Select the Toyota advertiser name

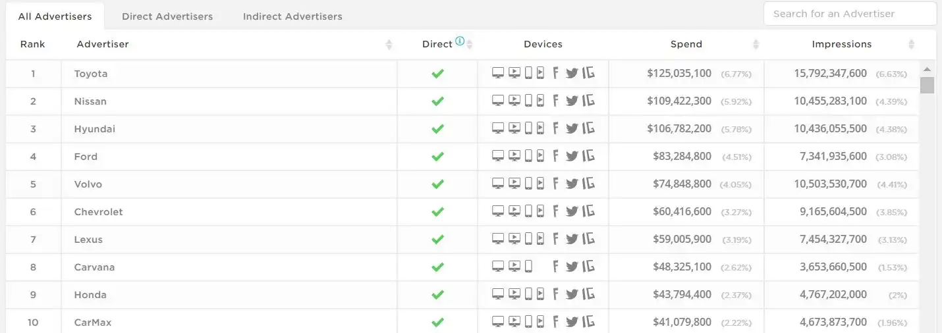coord(91,74)
